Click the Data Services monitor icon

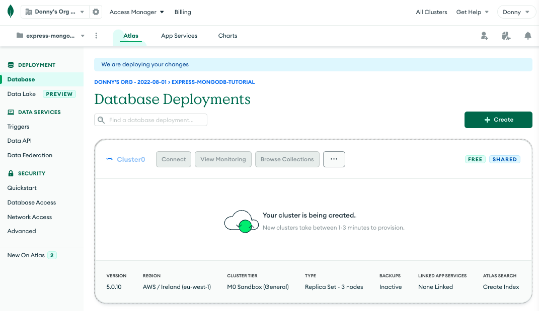(11, 112)
